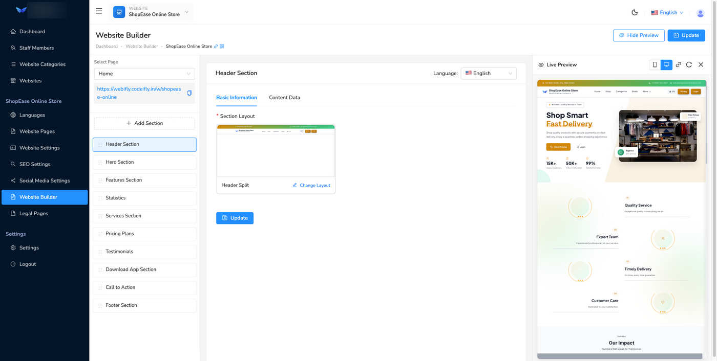The height and width of the screenshot is (361, 717).
Task: Open the Language dropdown in Header Section panel
Action: [489, 74]
